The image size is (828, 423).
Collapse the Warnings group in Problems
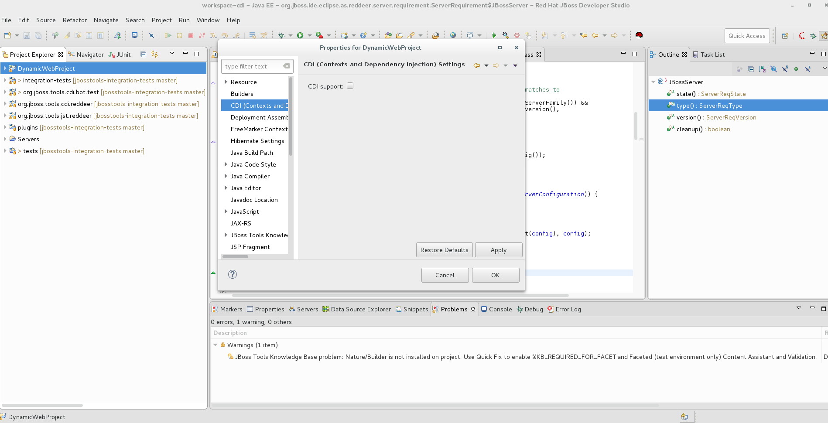(x=215, y=345)
